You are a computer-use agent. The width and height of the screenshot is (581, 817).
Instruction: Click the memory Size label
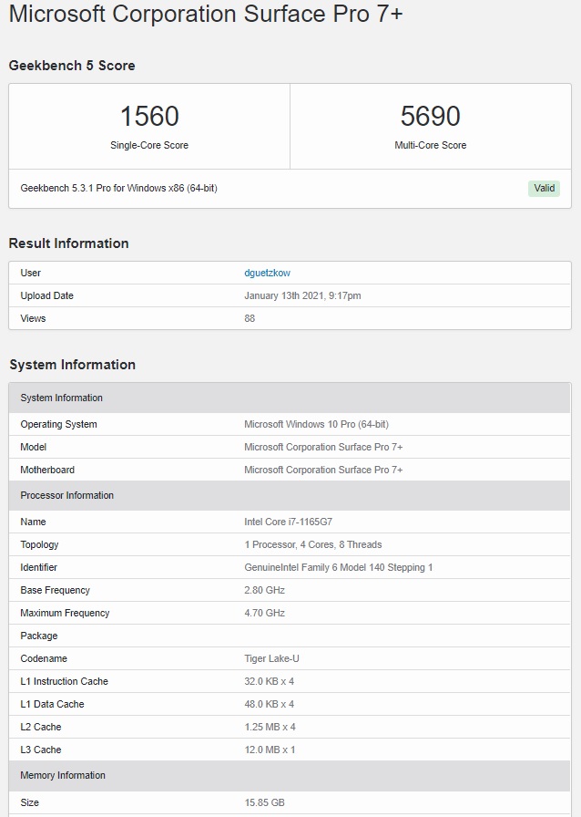pos(30,803)
